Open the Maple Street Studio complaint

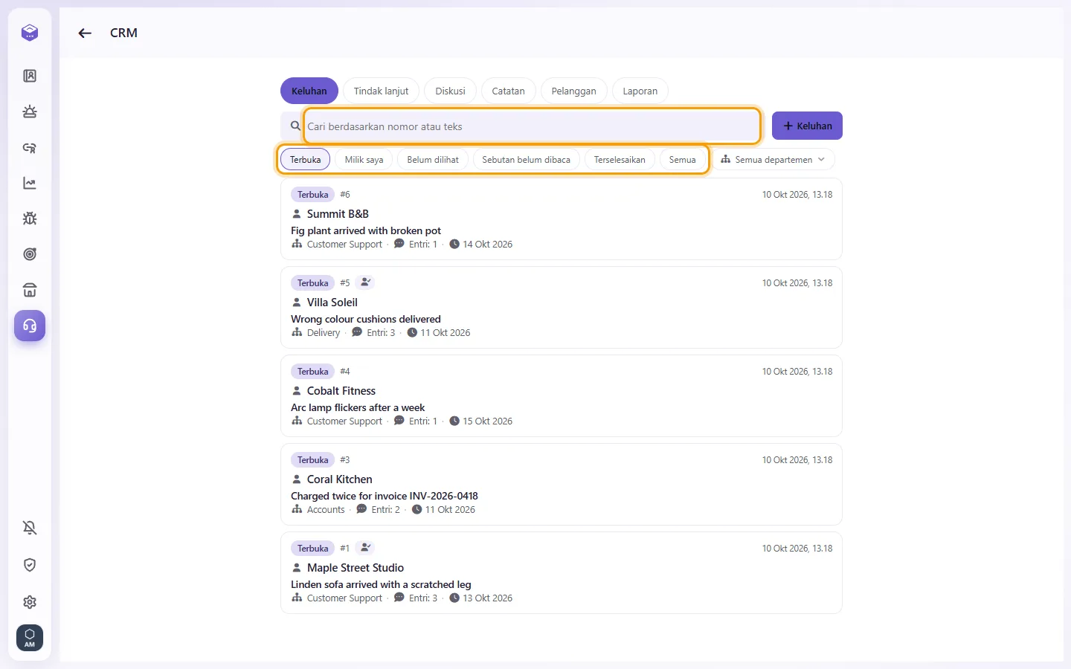click(562, 572)
